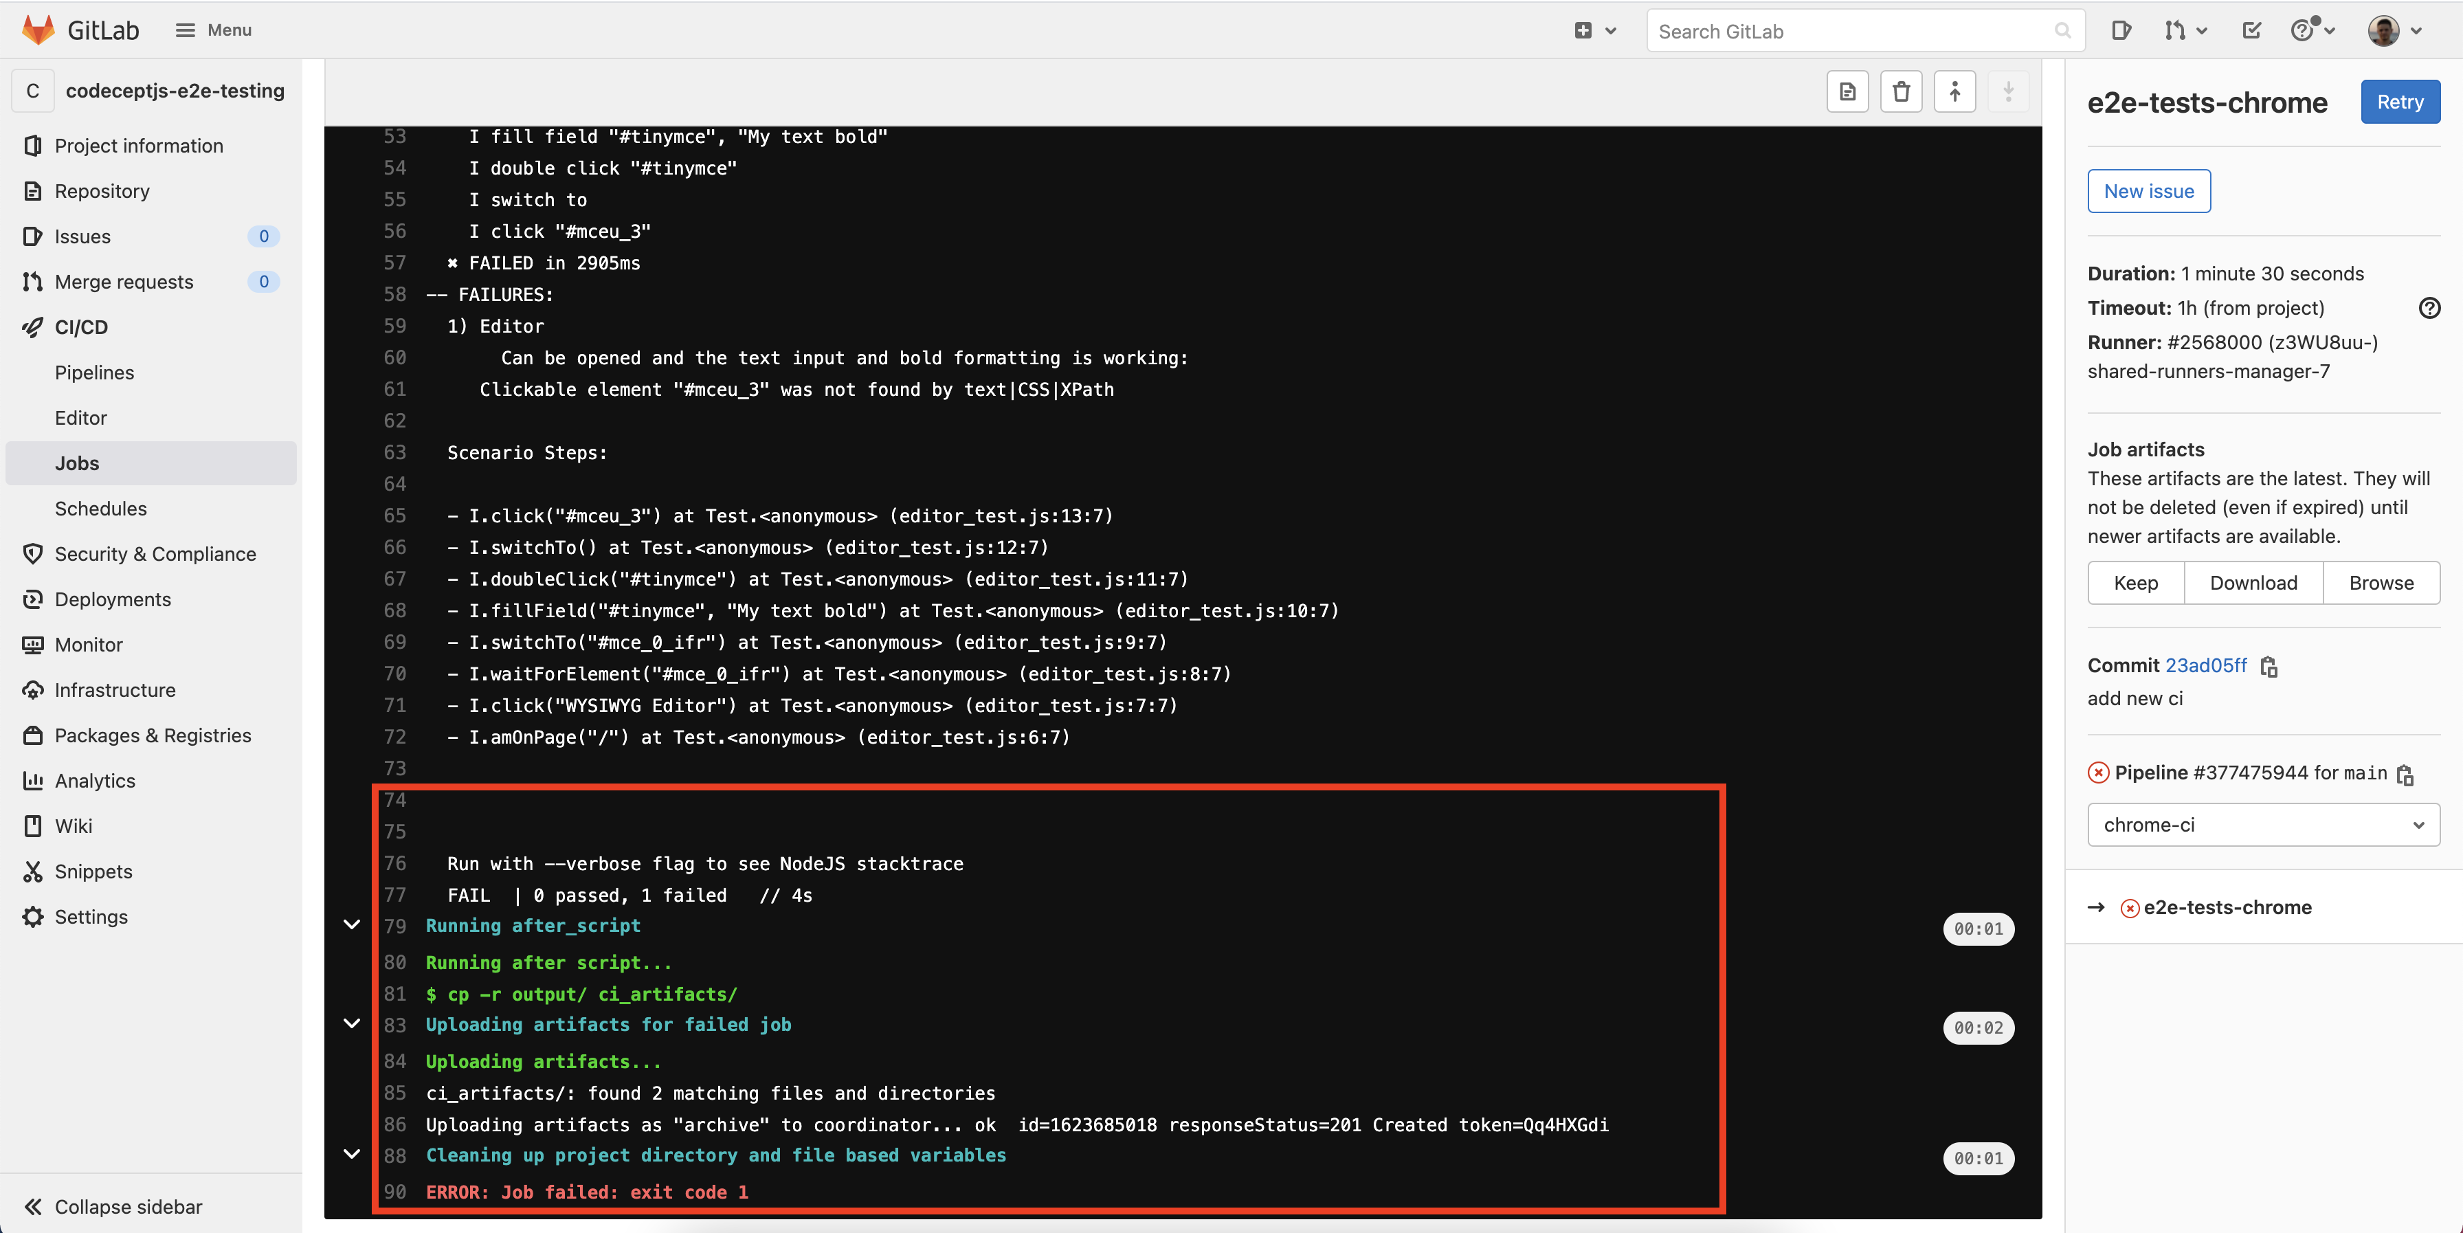Open the Issues icon in top bar
This screenshot has width=2463, height=1233.
[2121, 31]
